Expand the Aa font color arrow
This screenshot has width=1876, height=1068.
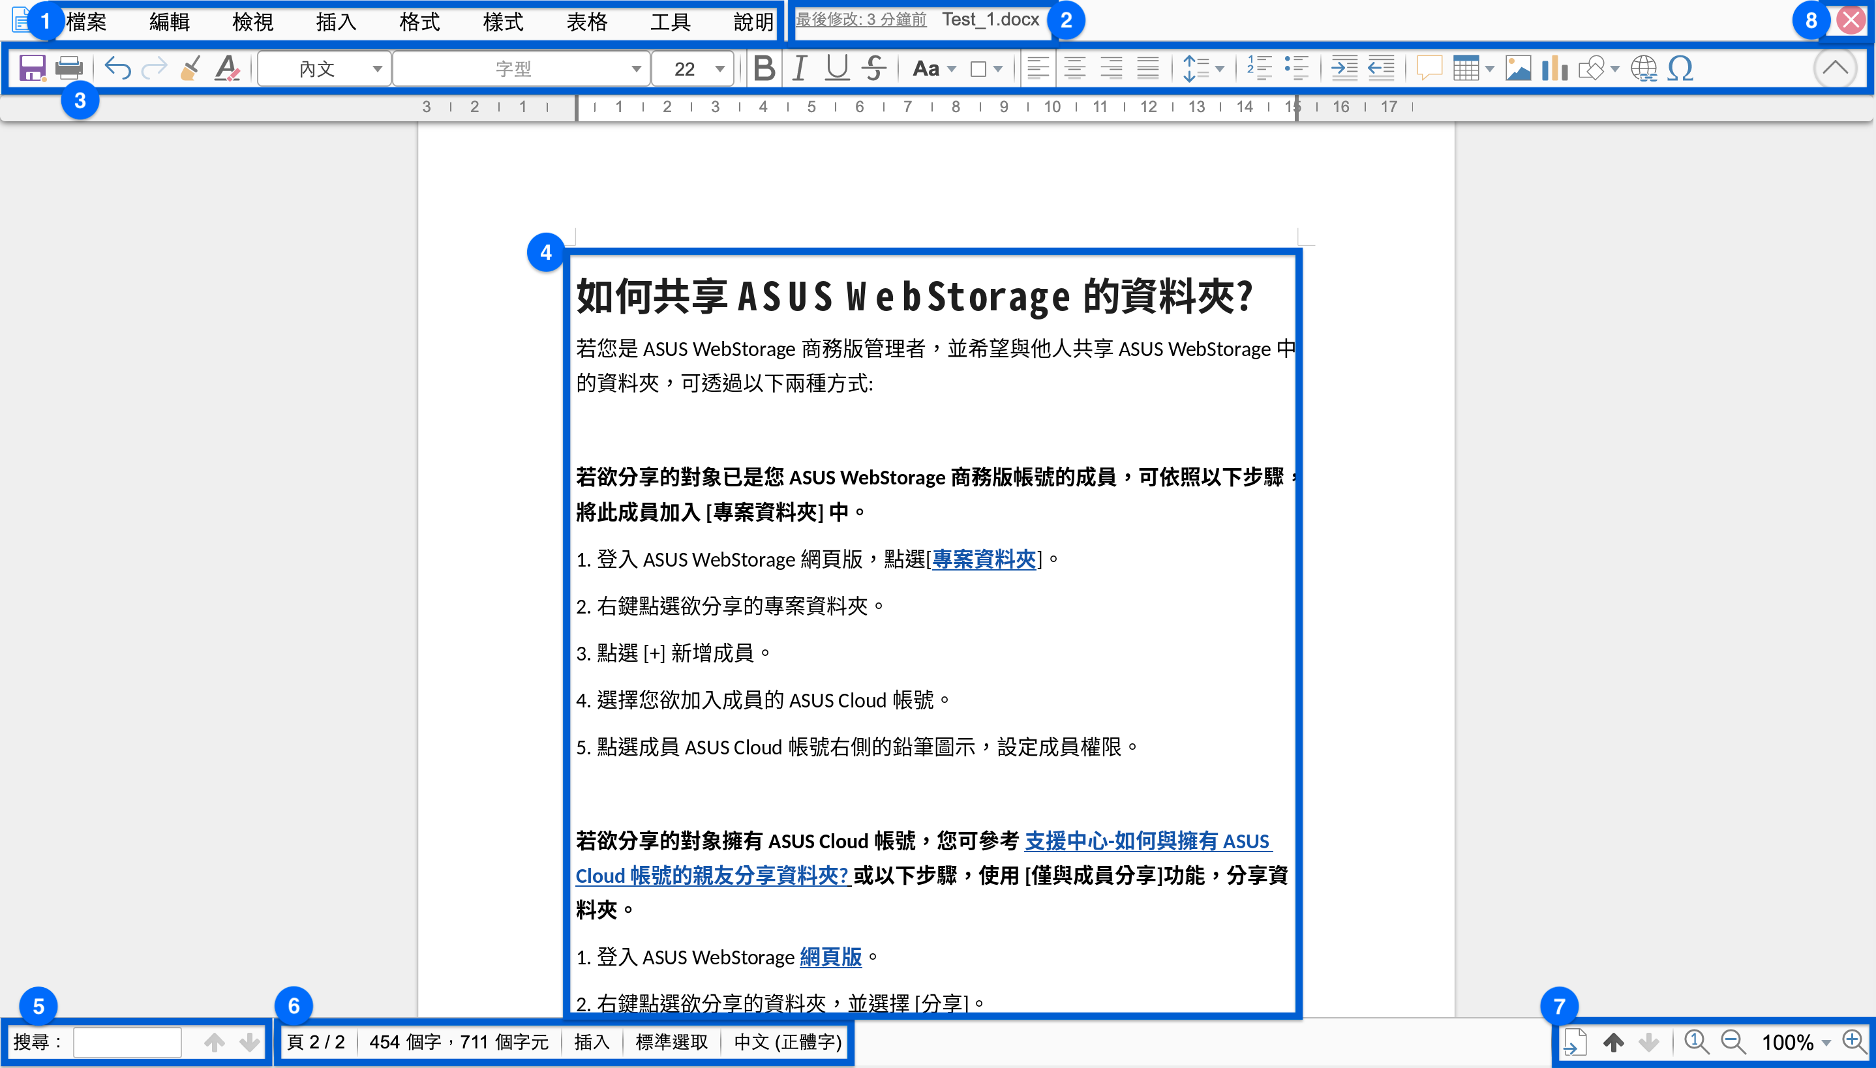(x=952, y=69)
